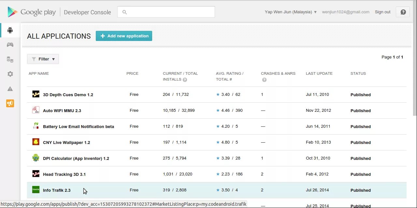Click help icon beside Current / Total Installs

[x=185, y=80]
